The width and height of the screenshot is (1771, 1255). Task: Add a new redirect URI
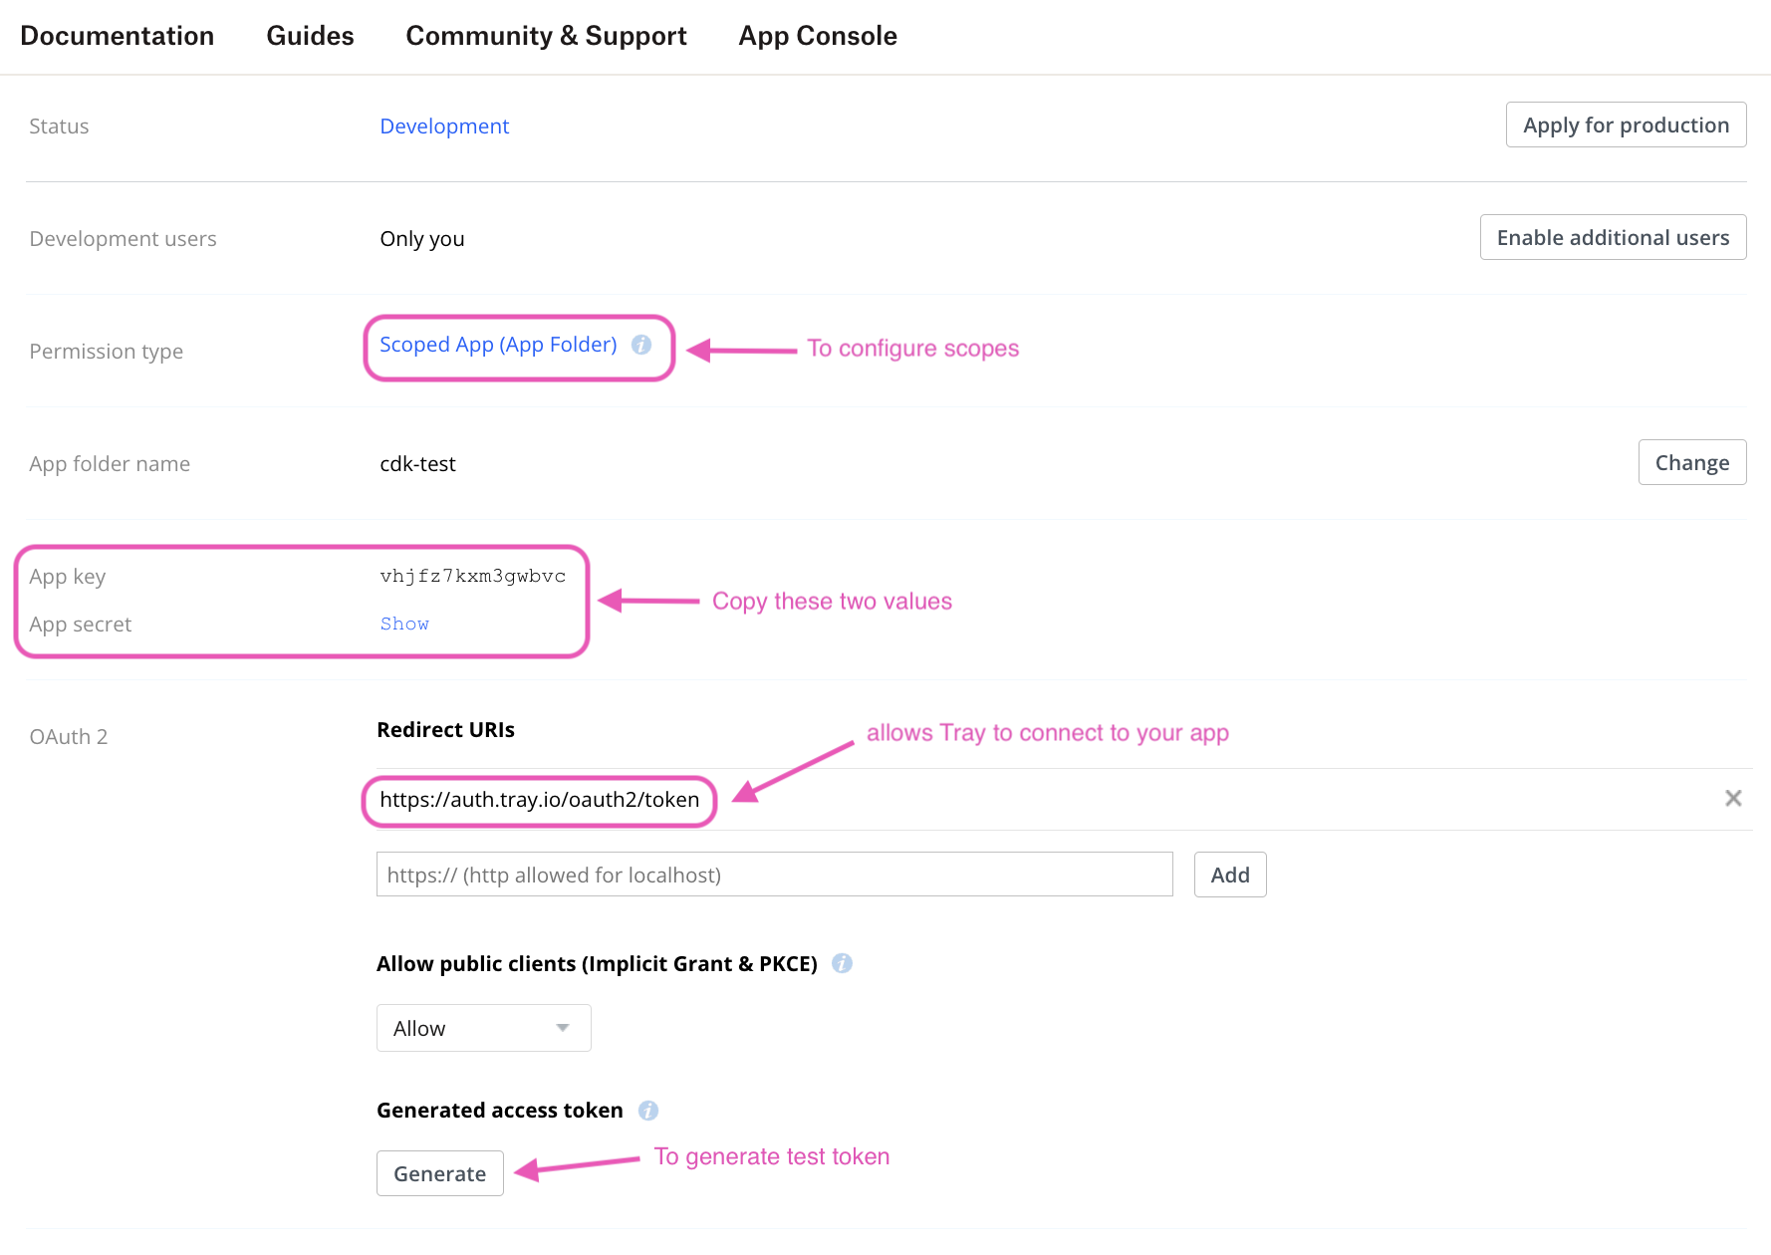(x=1229, y=874)
